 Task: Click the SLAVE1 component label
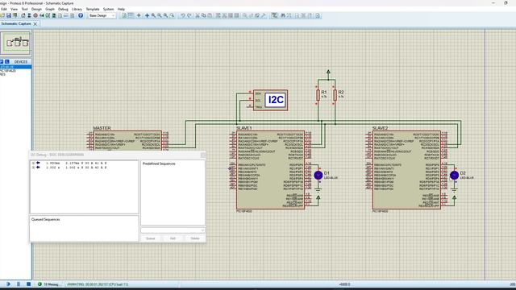pyautogui.click(x=243, y=128)
